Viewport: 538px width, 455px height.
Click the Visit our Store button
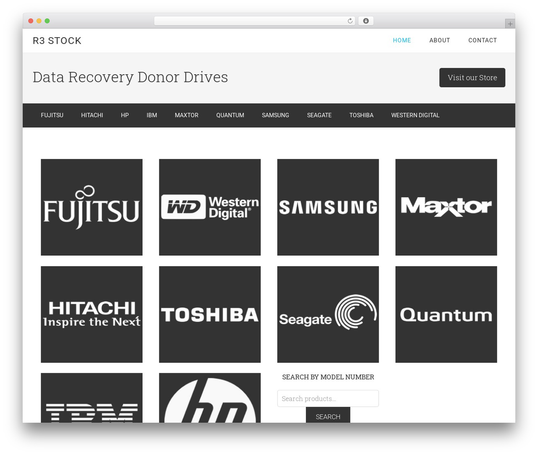(472, 78)
